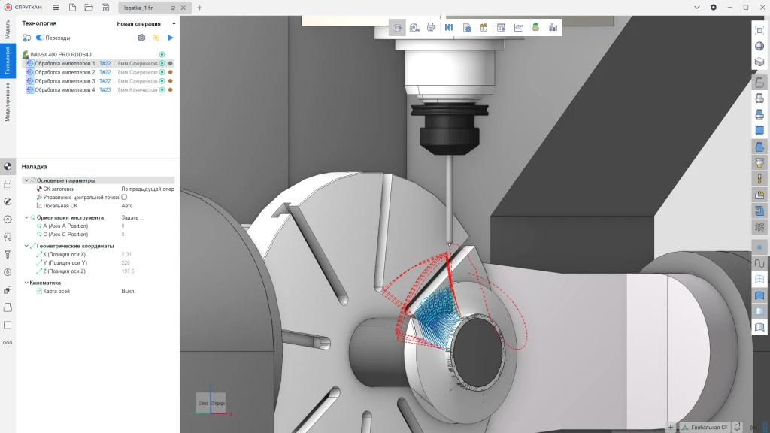
Task: Open the file-with-gear postprocessor icon
Action: [x=466, y=28]
